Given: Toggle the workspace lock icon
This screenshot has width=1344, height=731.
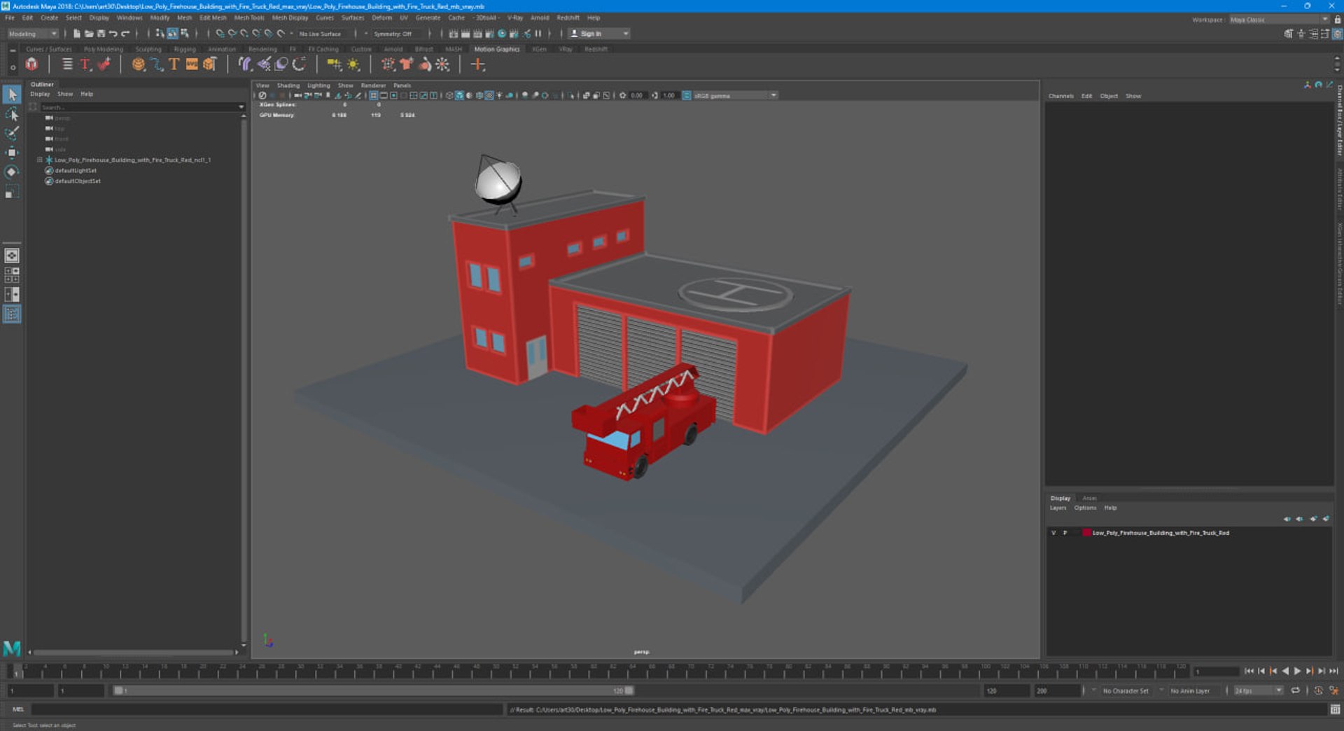Looking at the screenshot, I should tap(1338, 20).
